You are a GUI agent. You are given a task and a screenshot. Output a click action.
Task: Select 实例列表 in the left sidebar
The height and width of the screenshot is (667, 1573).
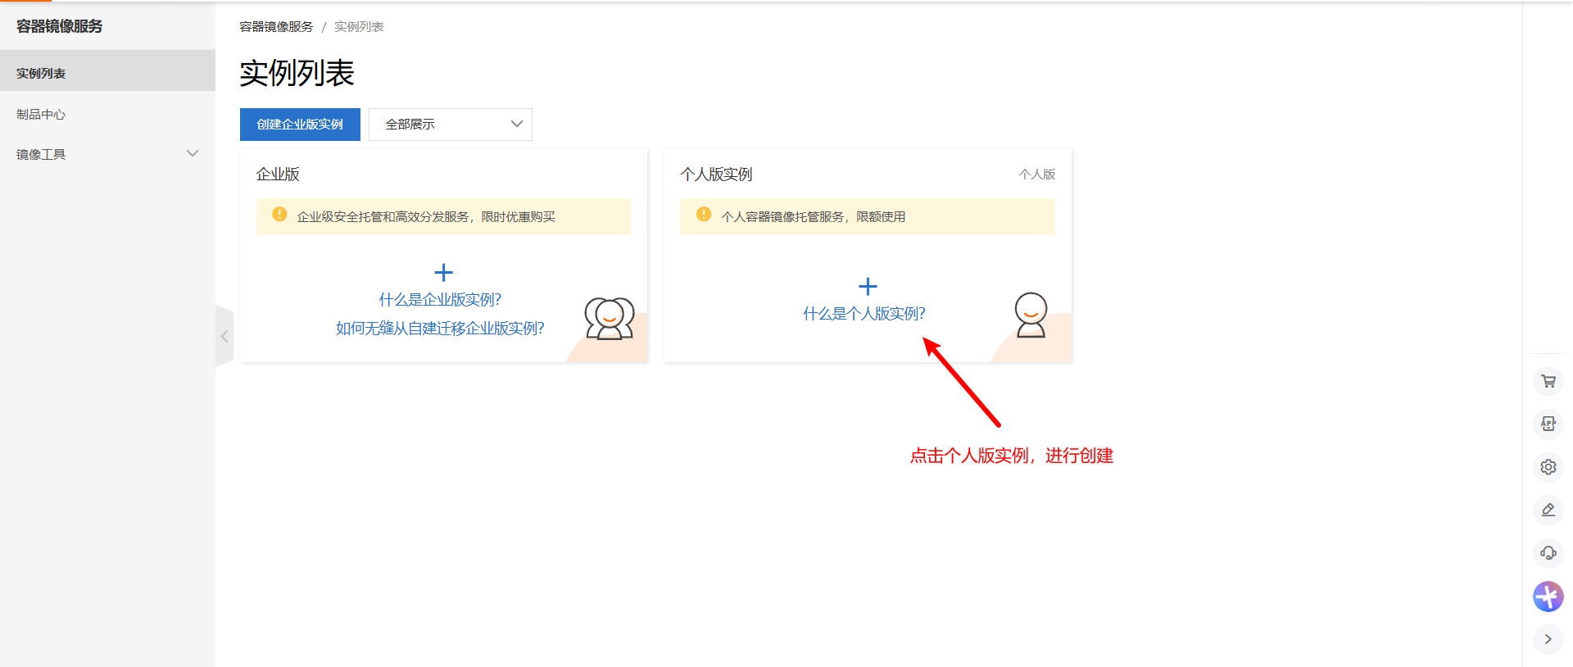pos(107,73)
